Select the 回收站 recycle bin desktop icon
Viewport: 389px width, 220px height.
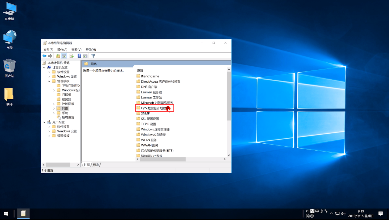pos(9,68)
